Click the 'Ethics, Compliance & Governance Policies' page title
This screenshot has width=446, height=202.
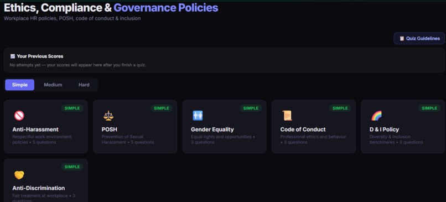tap(111, 8)
